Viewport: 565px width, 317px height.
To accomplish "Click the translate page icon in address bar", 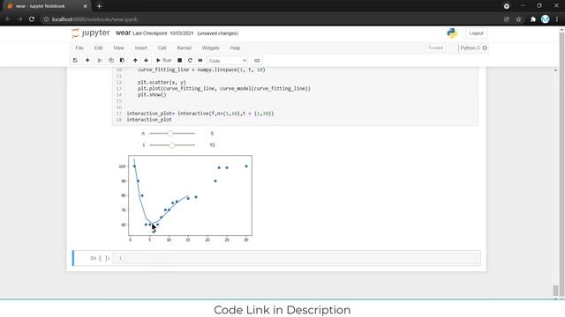I will [506, 19].
